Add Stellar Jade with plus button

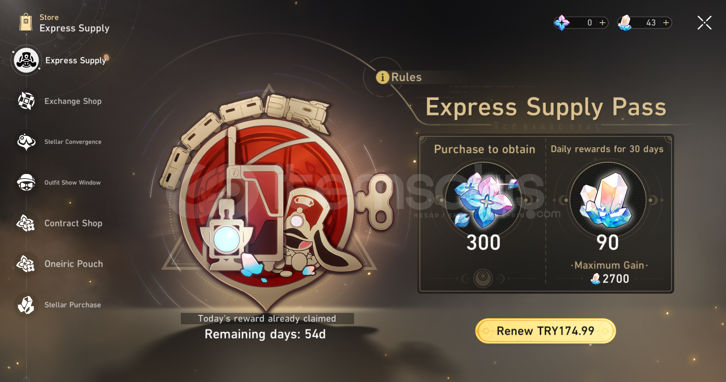coord(666,23)
